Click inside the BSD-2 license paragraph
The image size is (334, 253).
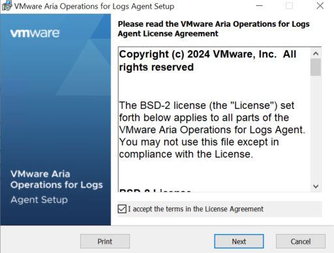[x=212, y=130]
